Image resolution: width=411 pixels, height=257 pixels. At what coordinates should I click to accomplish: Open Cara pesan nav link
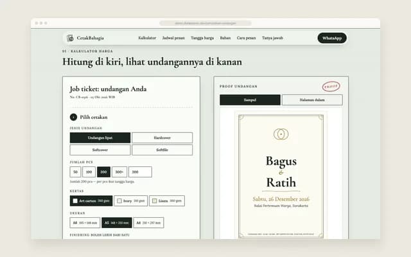pyautogui.click(x=246, y=38)
